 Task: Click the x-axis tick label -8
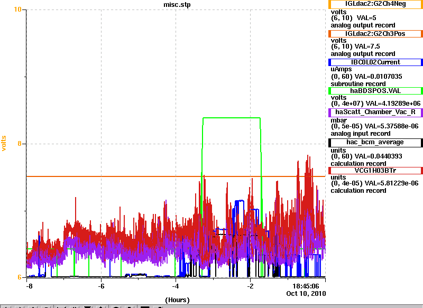[29, 286]
